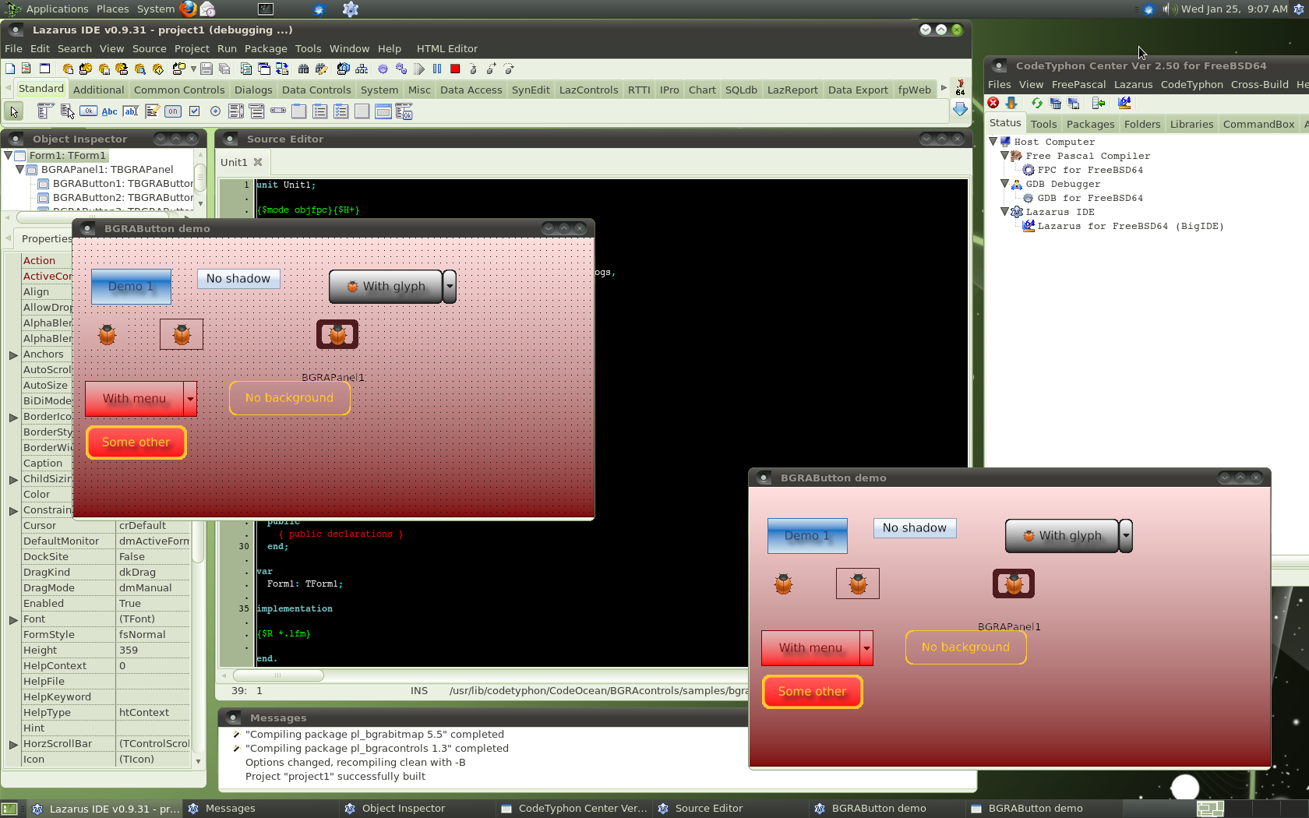The height and width of the screenshot is (818, 1309).
Task: Select the TRadioButton component palette icon
Action: (x=215, y=111)
